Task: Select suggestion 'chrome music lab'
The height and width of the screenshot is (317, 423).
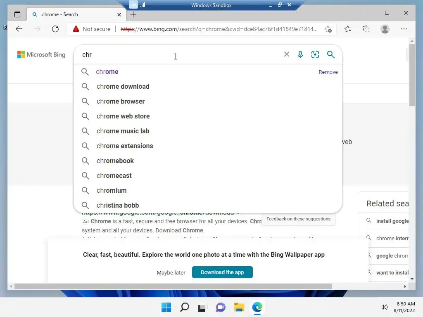Action: coord(208,131)
